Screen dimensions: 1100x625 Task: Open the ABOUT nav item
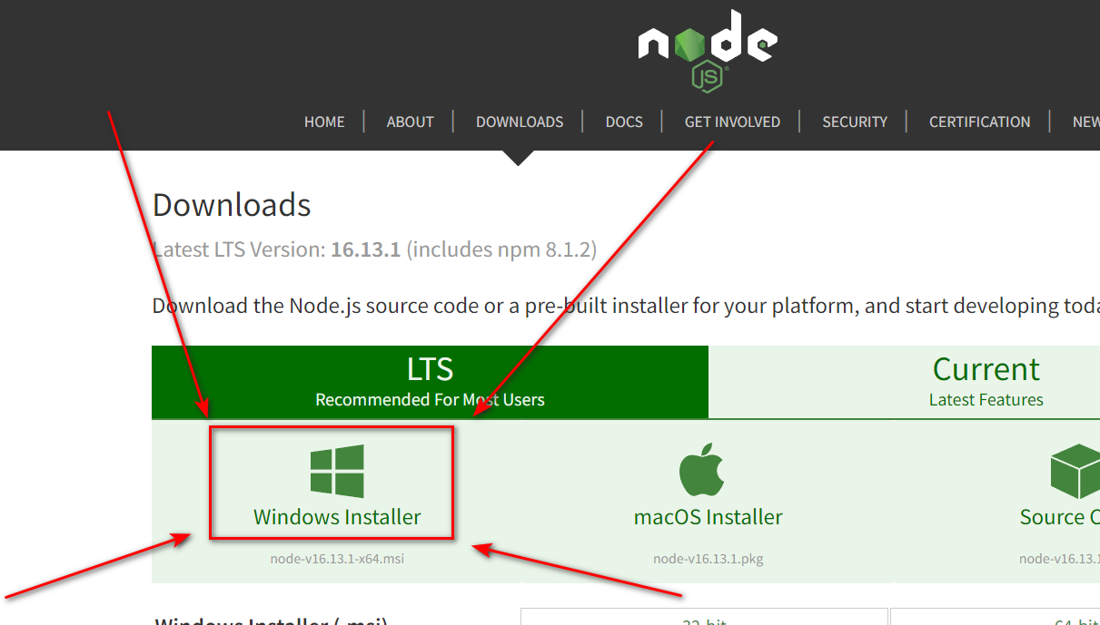pos(410,122)
